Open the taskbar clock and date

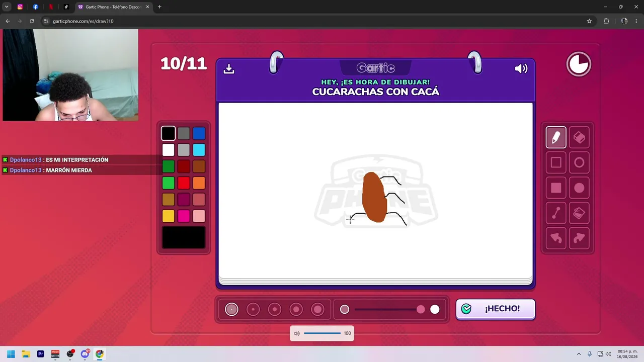627,354
